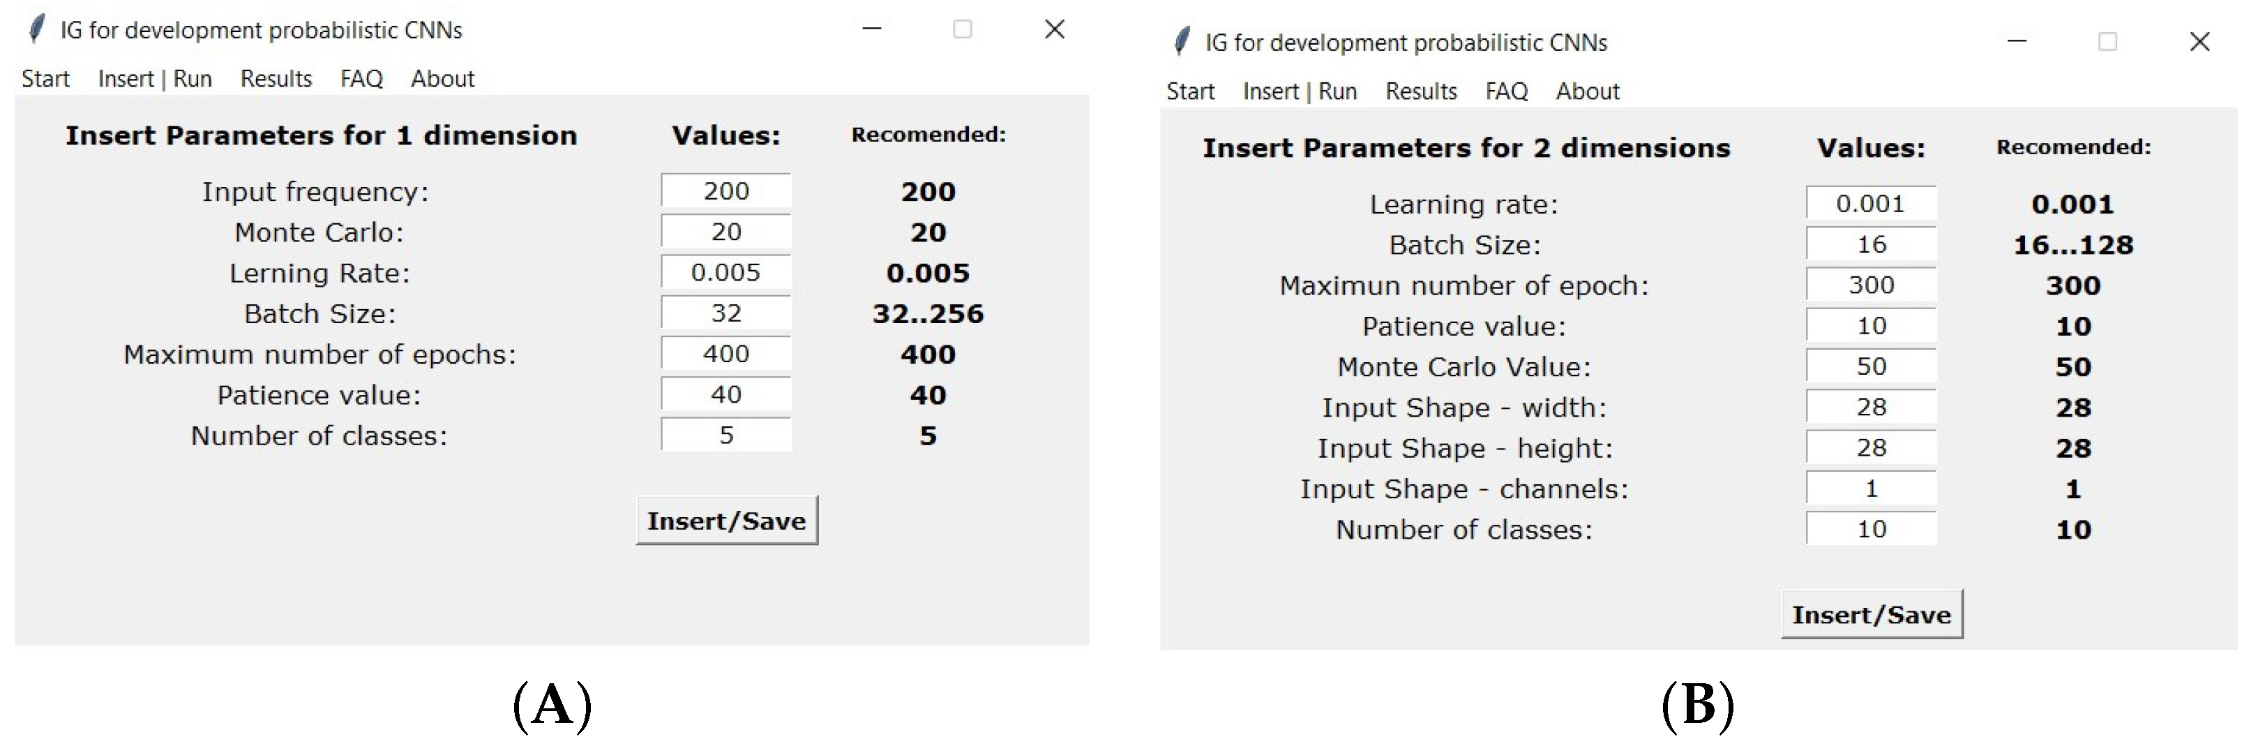Click the Learning rate field showing 0.001
This screenshot has width=2258, height=746.
[x=1871, y=203]
